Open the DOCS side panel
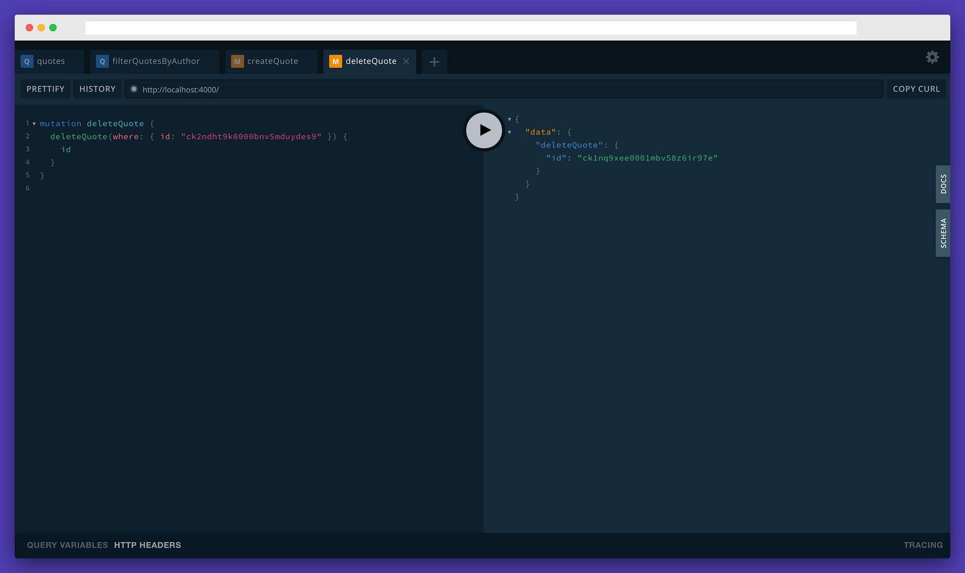This screenshot has width=965, height=573. pyautogui.click(x=943, y=184)
